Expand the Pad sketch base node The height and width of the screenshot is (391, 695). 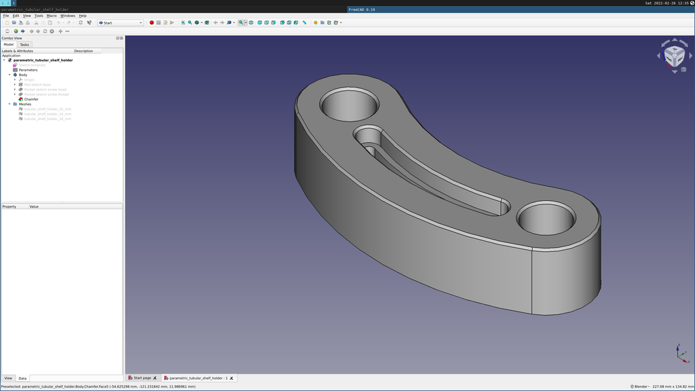pyautogui.click(x=15, y=85)
